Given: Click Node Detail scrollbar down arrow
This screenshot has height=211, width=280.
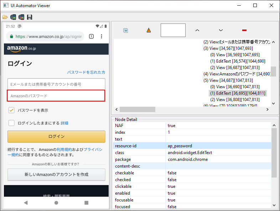Looking at the screenshot, I should (x=274, y=205).
